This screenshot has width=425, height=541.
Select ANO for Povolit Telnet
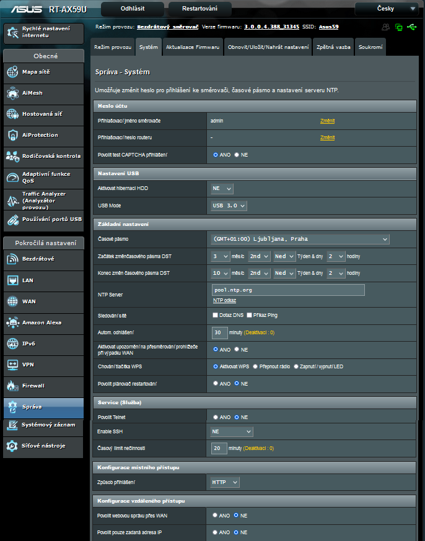click(216, 417)
